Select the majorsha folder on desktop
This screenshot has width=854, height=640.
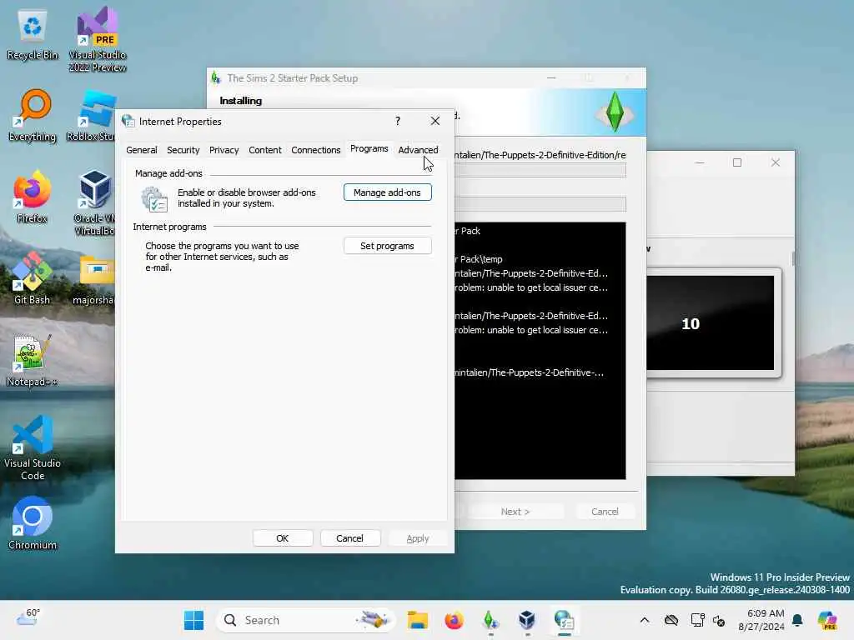(x=93, y=280)
